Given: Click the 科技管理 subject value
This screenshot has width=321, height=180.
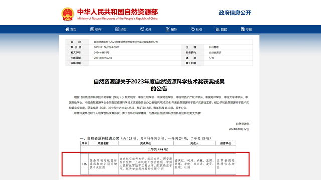Looking at the screenshot, I should click(214, 47).
